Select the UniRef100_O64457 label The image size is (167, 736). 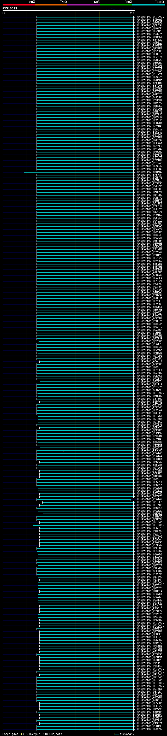click(x=150, y=551)
